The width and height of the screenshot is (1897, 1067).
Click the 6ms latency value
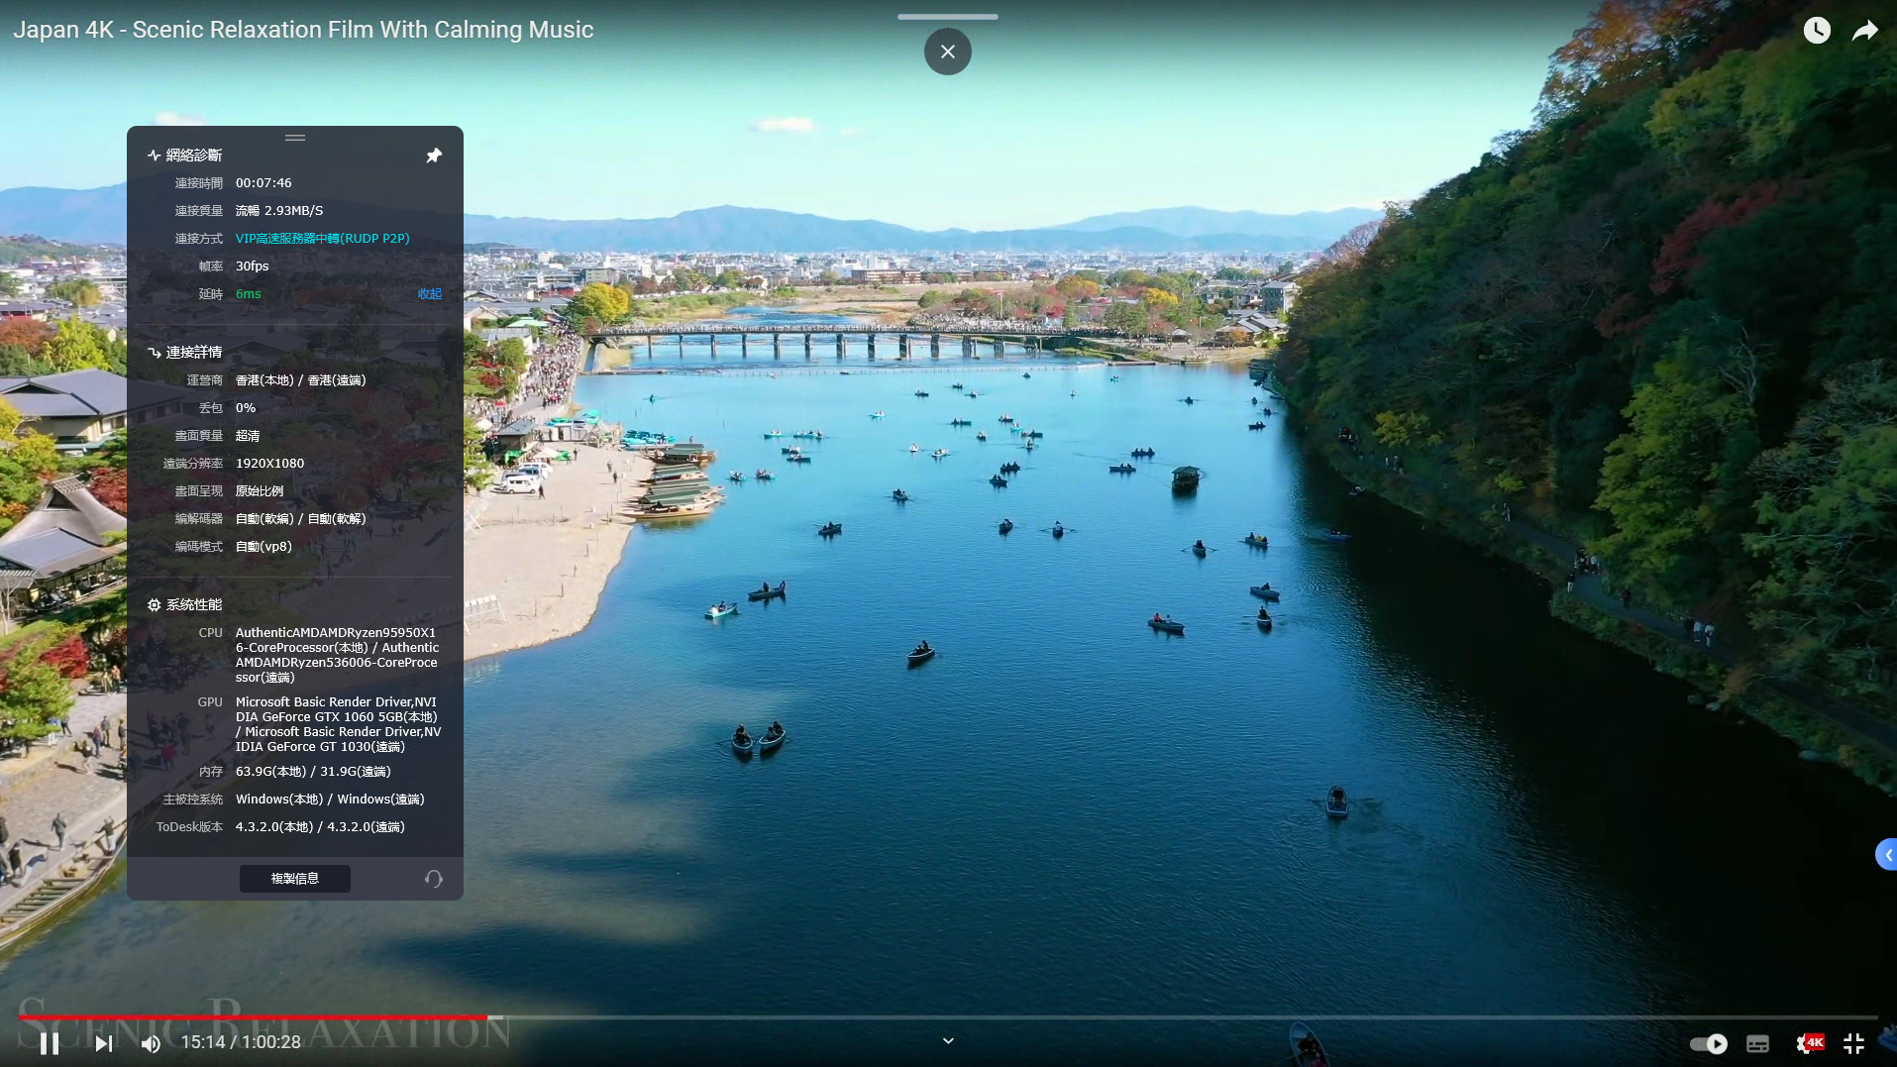coord(249,294)
